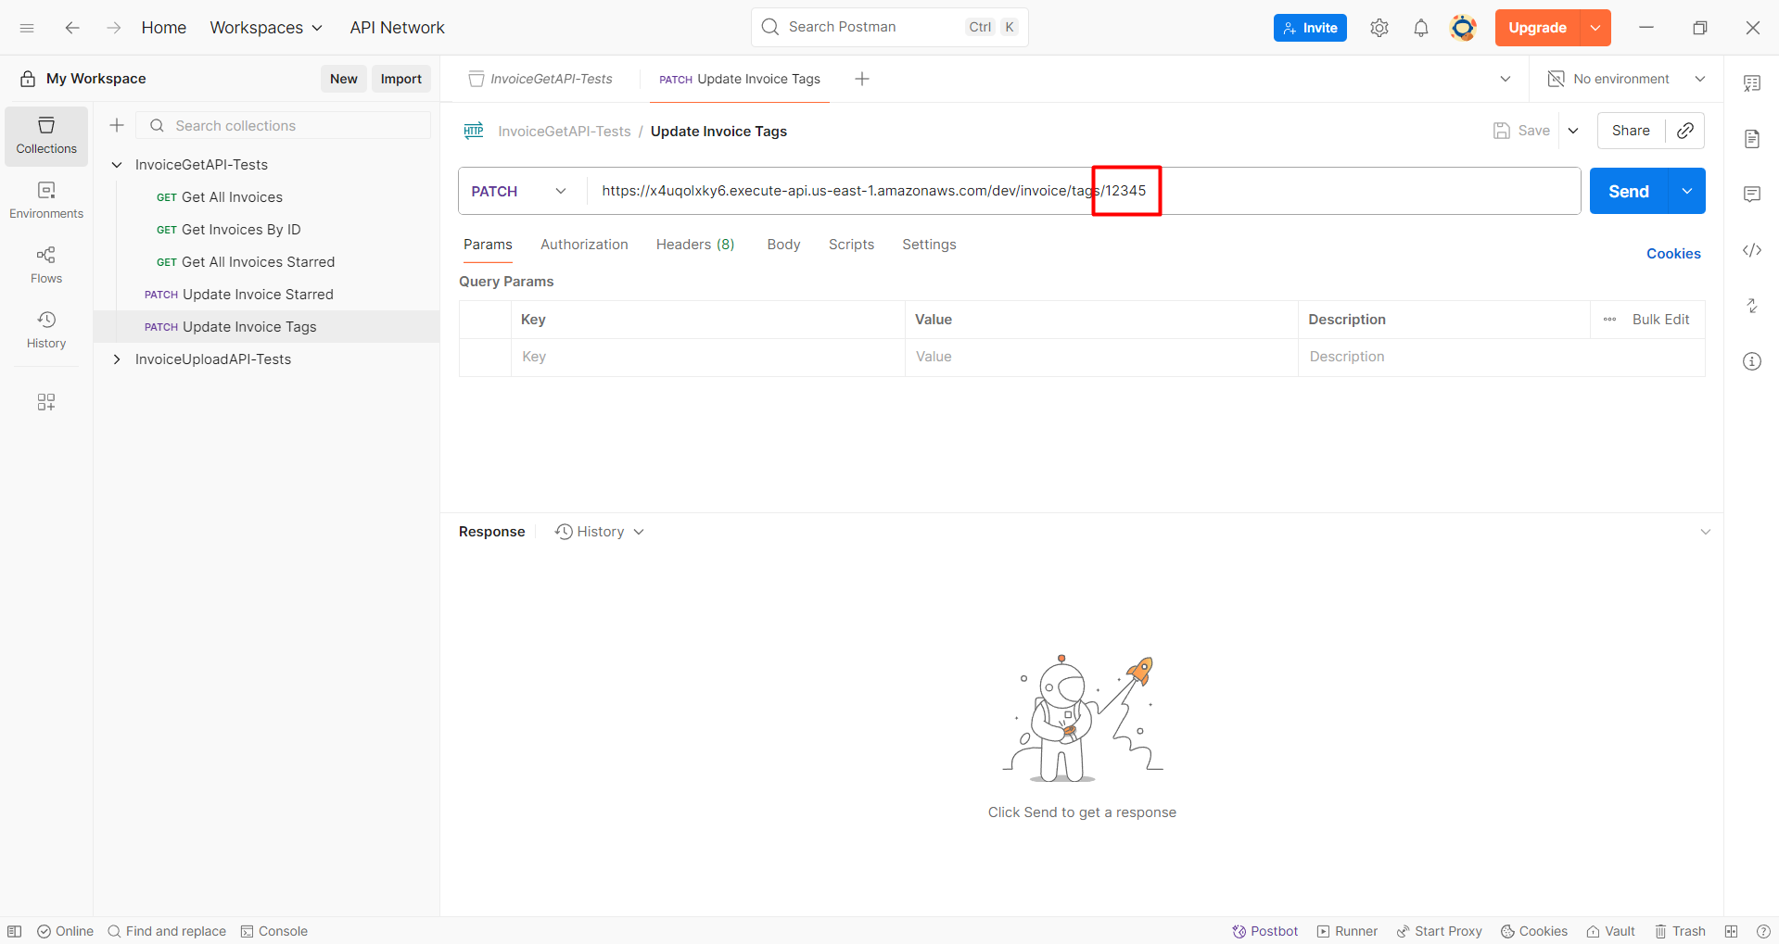
Task: Open the comments panel on the right
Action: tap(1752, 194)
